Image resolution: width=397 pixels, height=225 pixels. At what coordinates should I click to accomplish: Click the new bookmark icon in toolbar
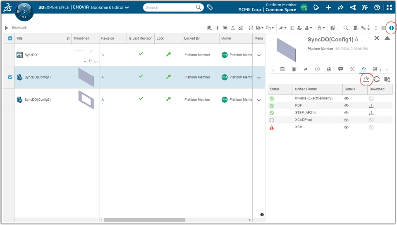[x=209, y=28]
